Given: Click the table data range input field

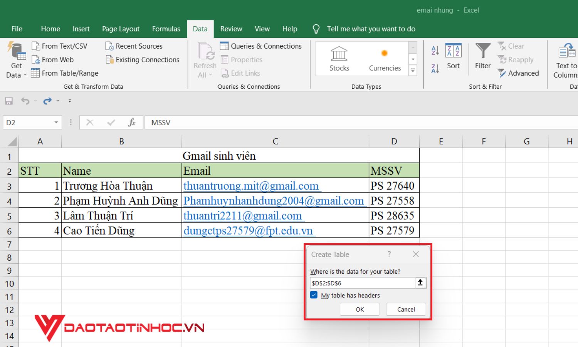Looking at the screenshot, I should [x=362, y=283].
